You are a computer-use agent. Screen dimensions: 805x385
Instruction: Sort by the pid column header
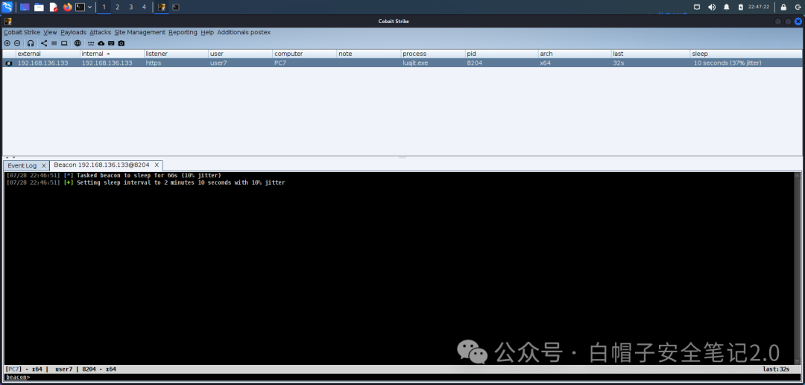click(x=502, y=54)
